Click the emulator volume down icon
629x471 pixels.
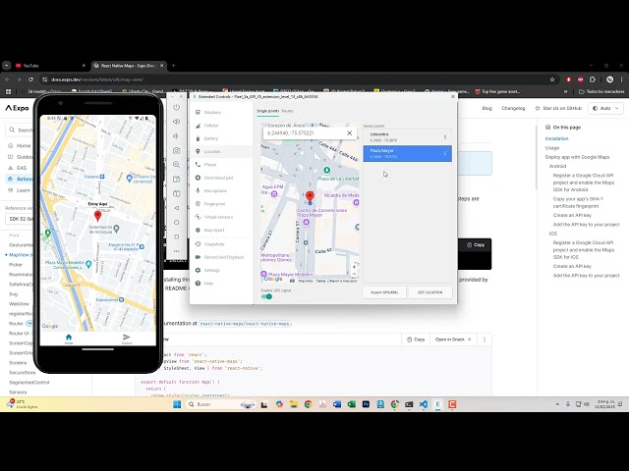pos(177,136)
